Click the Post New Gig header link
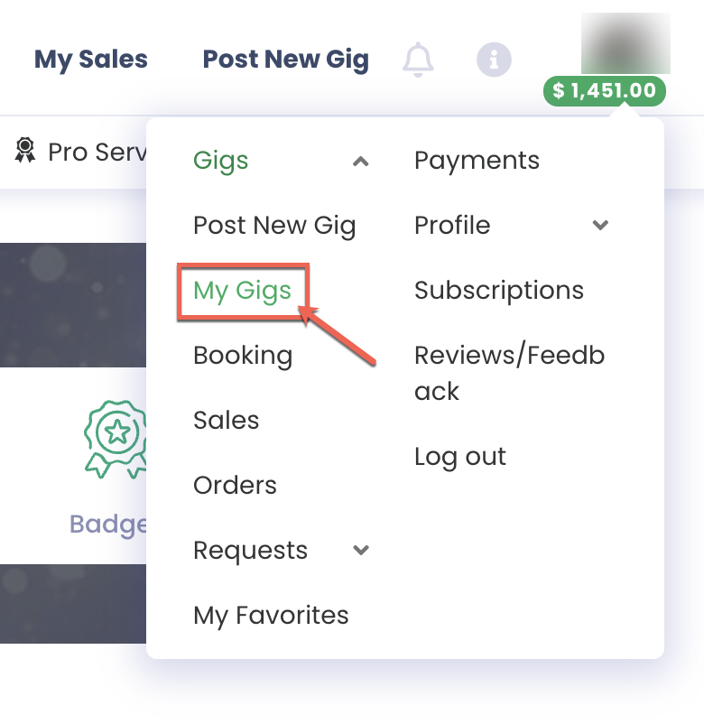The height and width of the screenshot is (724, 704). [x=286, y=59]
